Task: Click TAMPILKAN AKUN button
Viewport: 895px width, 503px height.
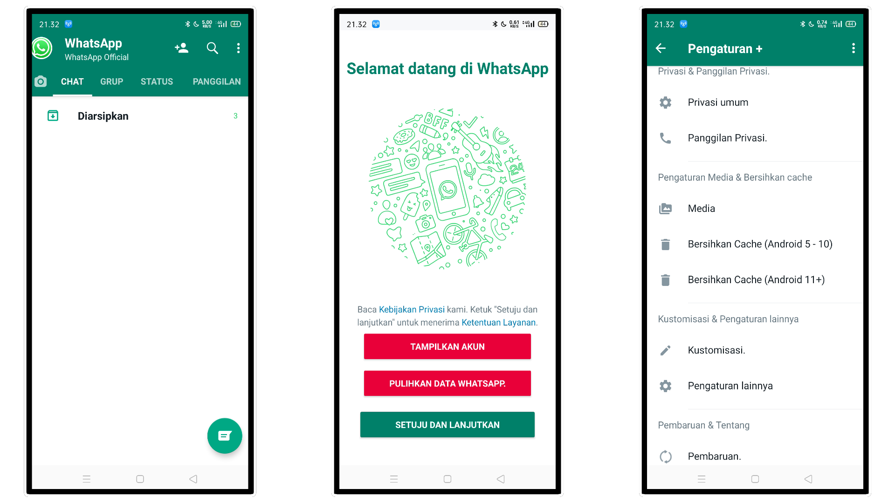Action: (x=447, y=347)
